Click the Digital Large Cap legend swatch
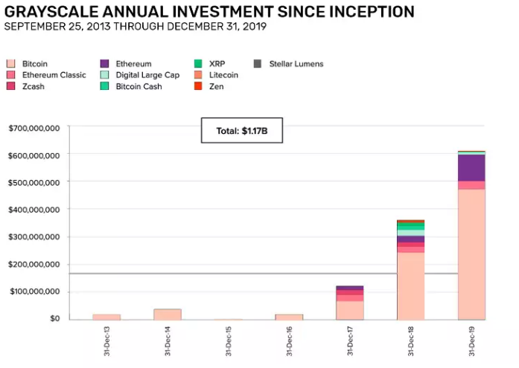 [x=104, y=74]
